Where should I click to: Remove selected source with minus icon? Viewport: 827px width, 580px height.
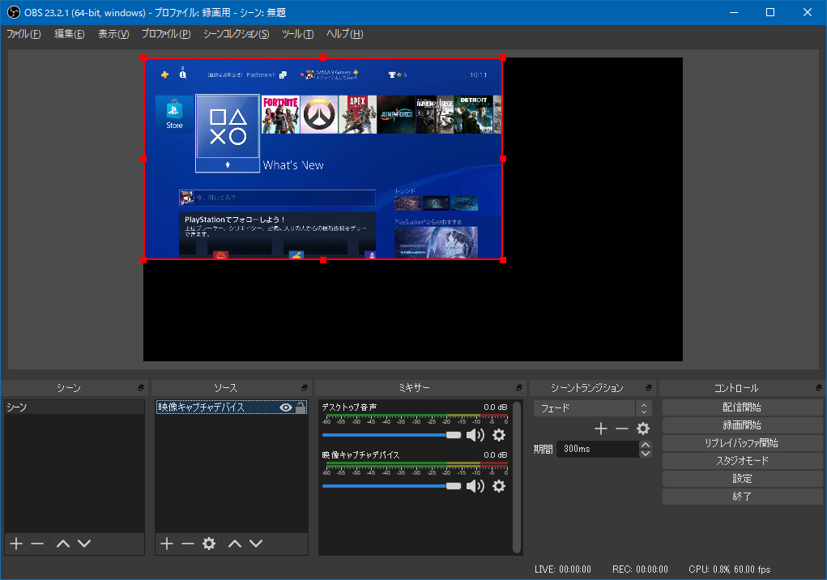(x=188, y=544)
